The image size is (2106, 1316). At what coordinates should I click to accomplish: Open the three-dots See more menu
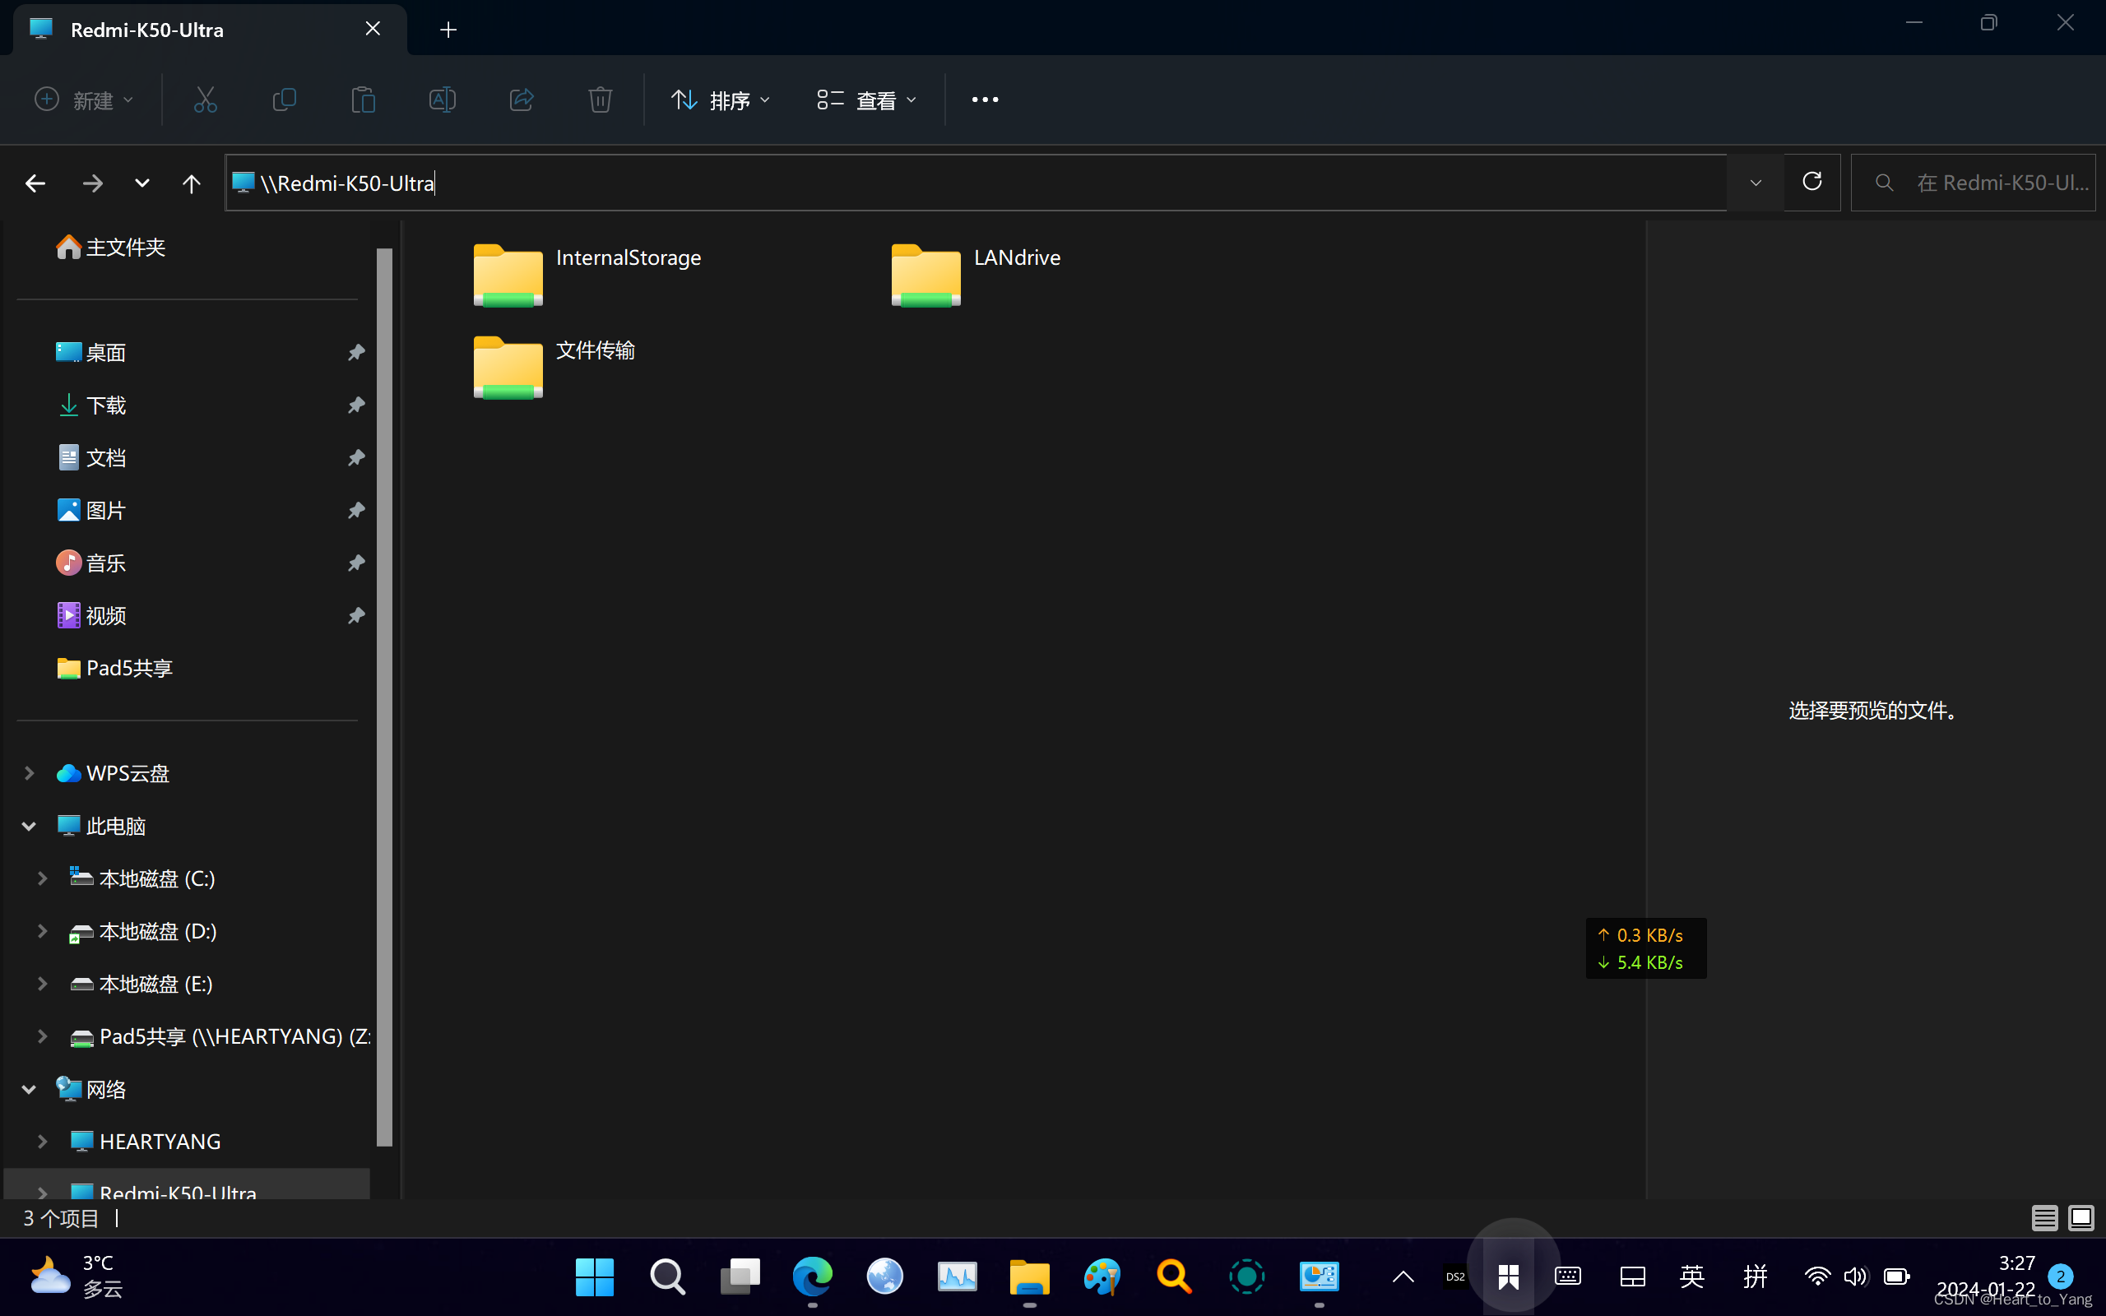[985, 100]
